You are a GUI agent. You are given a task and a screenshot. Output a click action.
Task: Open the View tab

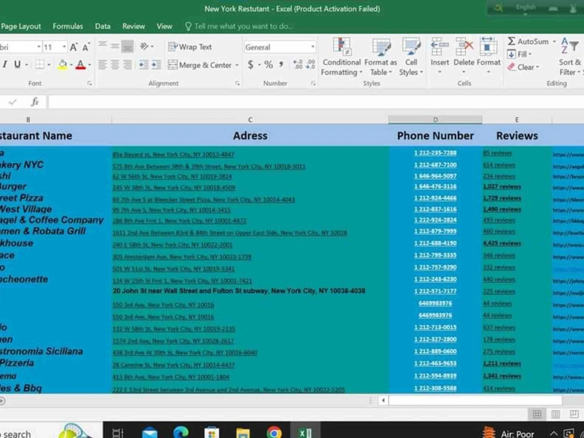coord(164,26)
